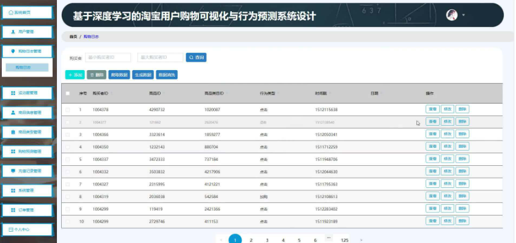The height and width of the screenshot is (243, 516).
Task: Click the monitor icon in 充值记录管理
Action: [x=13, y=171]
